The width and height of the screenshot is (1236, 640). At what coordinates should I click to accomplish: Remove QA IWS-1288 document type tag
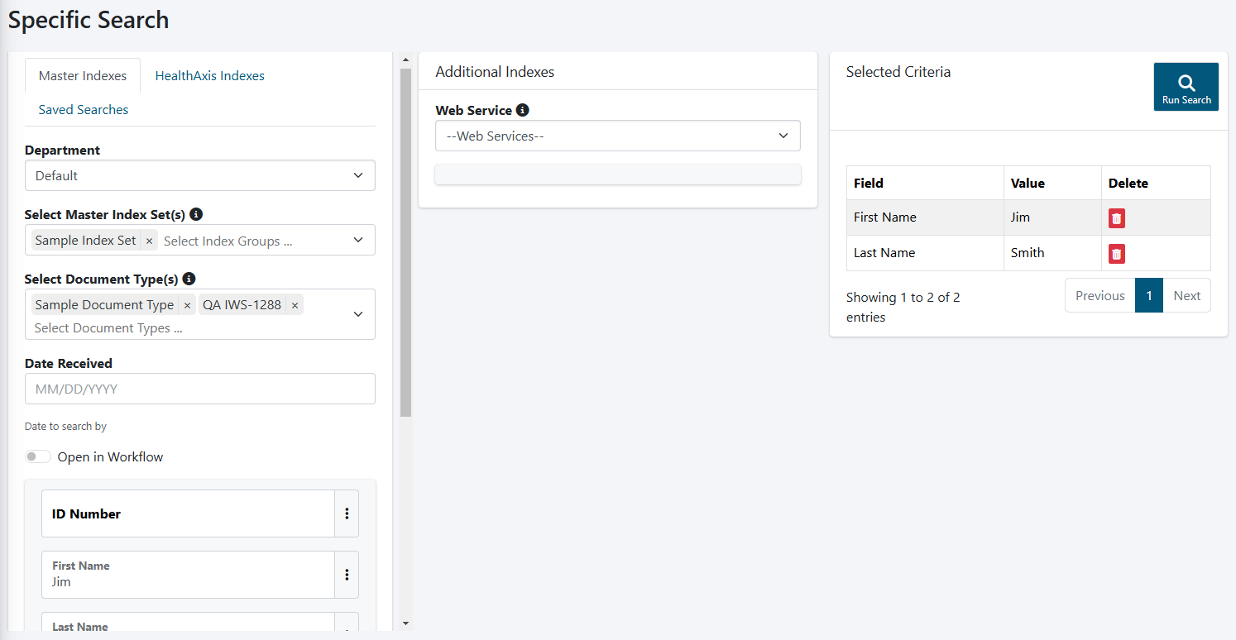point(295,305)
